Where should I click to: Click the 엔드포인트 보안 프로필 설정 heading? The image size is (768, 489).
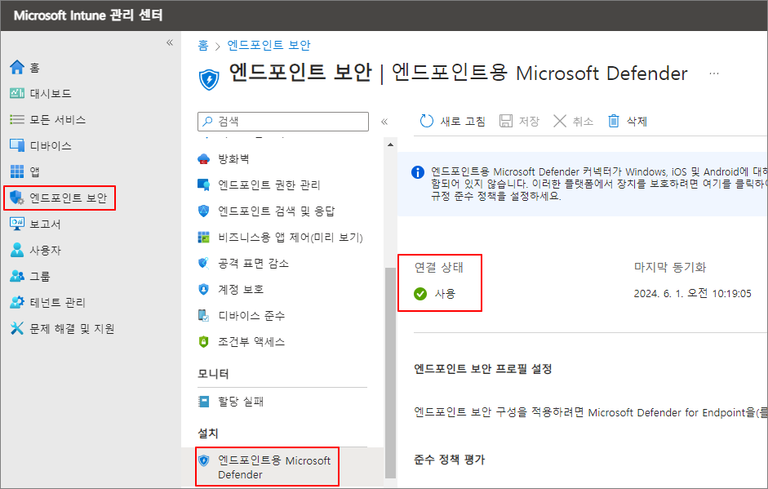tap(483, 368)
